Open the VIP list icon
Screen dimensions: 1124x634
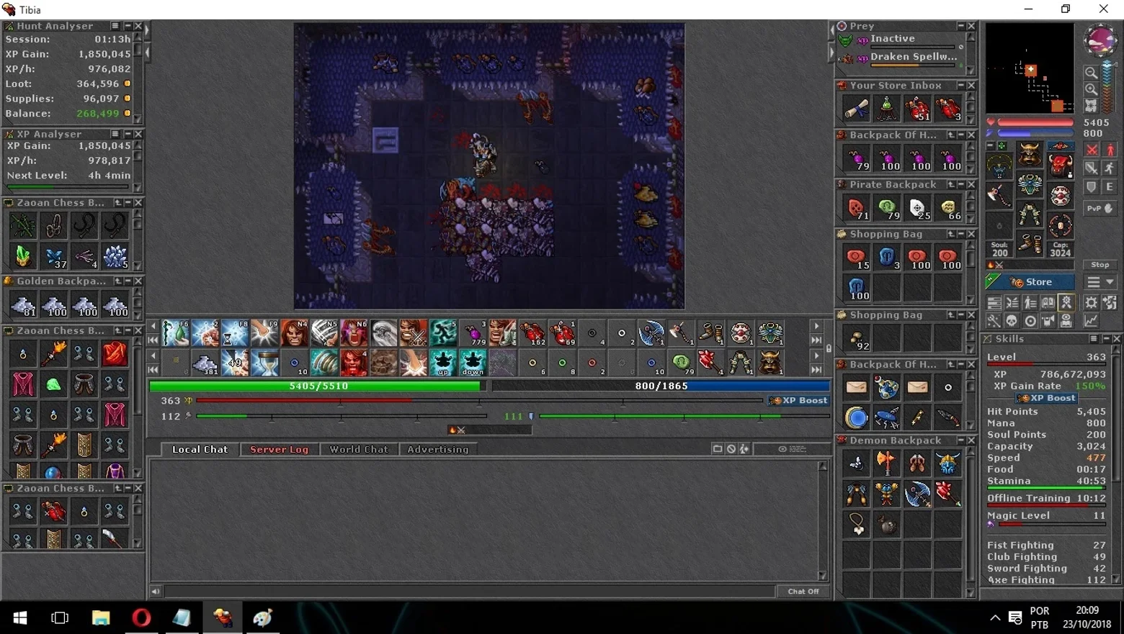click(x=1030, y=303)
